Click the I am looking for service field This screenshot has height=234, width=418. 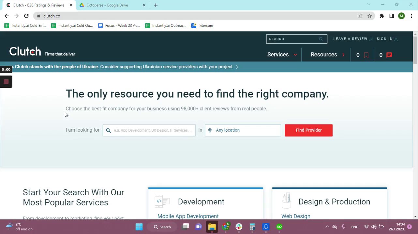[149, 130]
